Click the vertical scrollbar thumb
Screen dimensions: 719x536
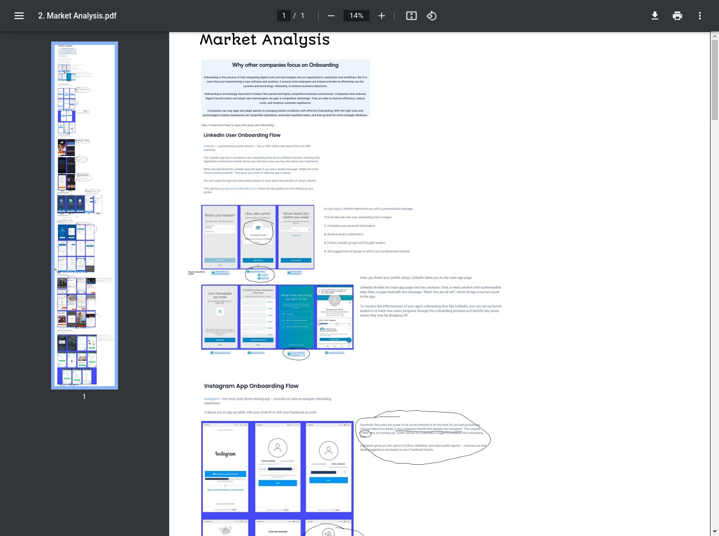pyautogui.click(x=715, y=79)
